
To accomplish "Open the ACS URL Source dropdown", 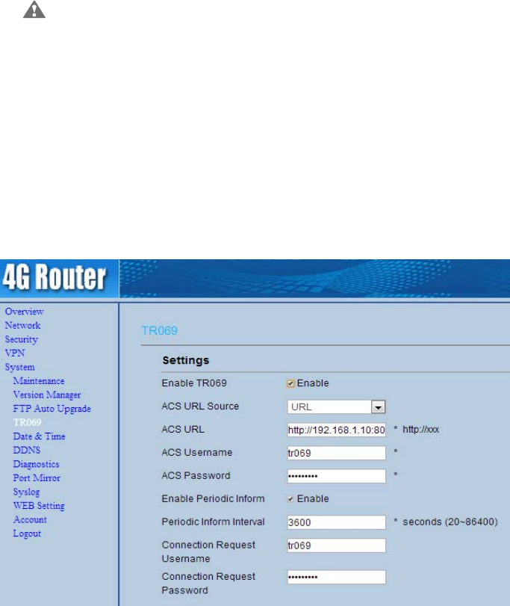I will tap(336, 407).
